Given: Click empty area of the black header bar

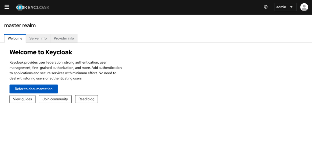Looking at the screenshot, I should (152, 7).
